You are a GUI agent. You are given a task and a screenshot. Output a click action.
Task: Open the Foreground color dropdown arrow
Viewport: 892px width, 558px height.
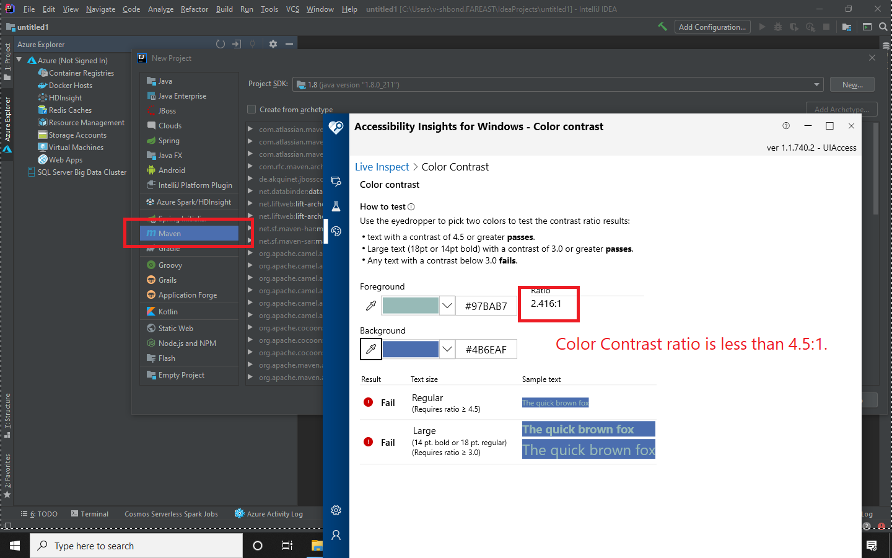coord(447,305)
